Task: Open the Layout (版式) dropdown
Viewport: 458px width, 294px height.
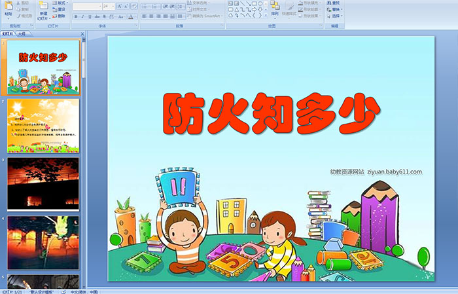Action: (x=60, y=3)
